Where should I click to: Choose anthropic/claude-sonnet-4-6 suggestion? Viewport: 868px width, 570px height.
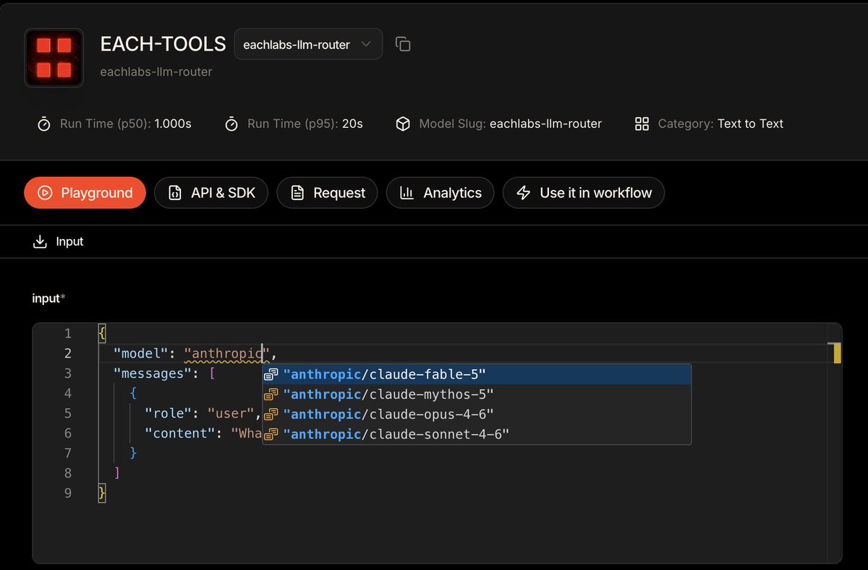pos(477,434)
